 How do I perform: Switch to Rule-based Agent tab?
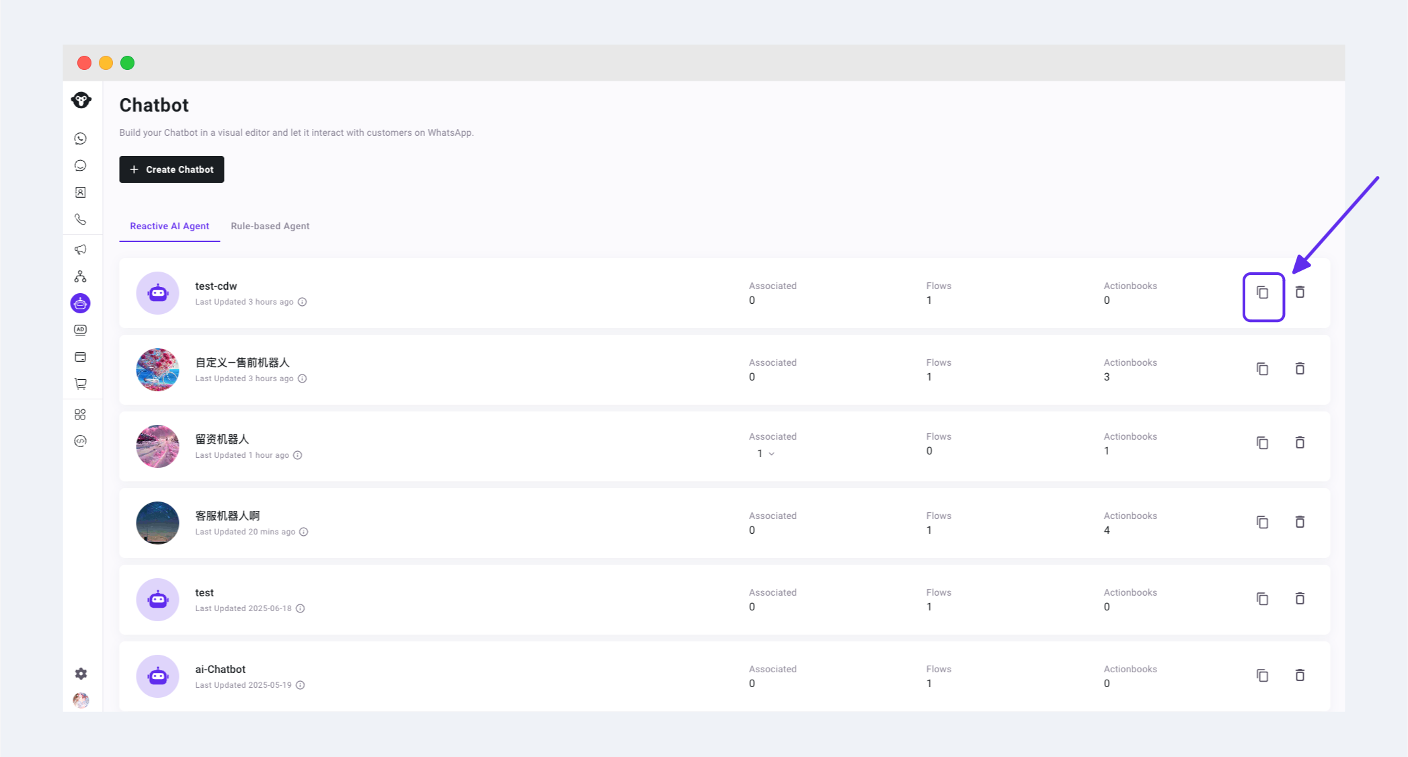[x=270, y=226]
